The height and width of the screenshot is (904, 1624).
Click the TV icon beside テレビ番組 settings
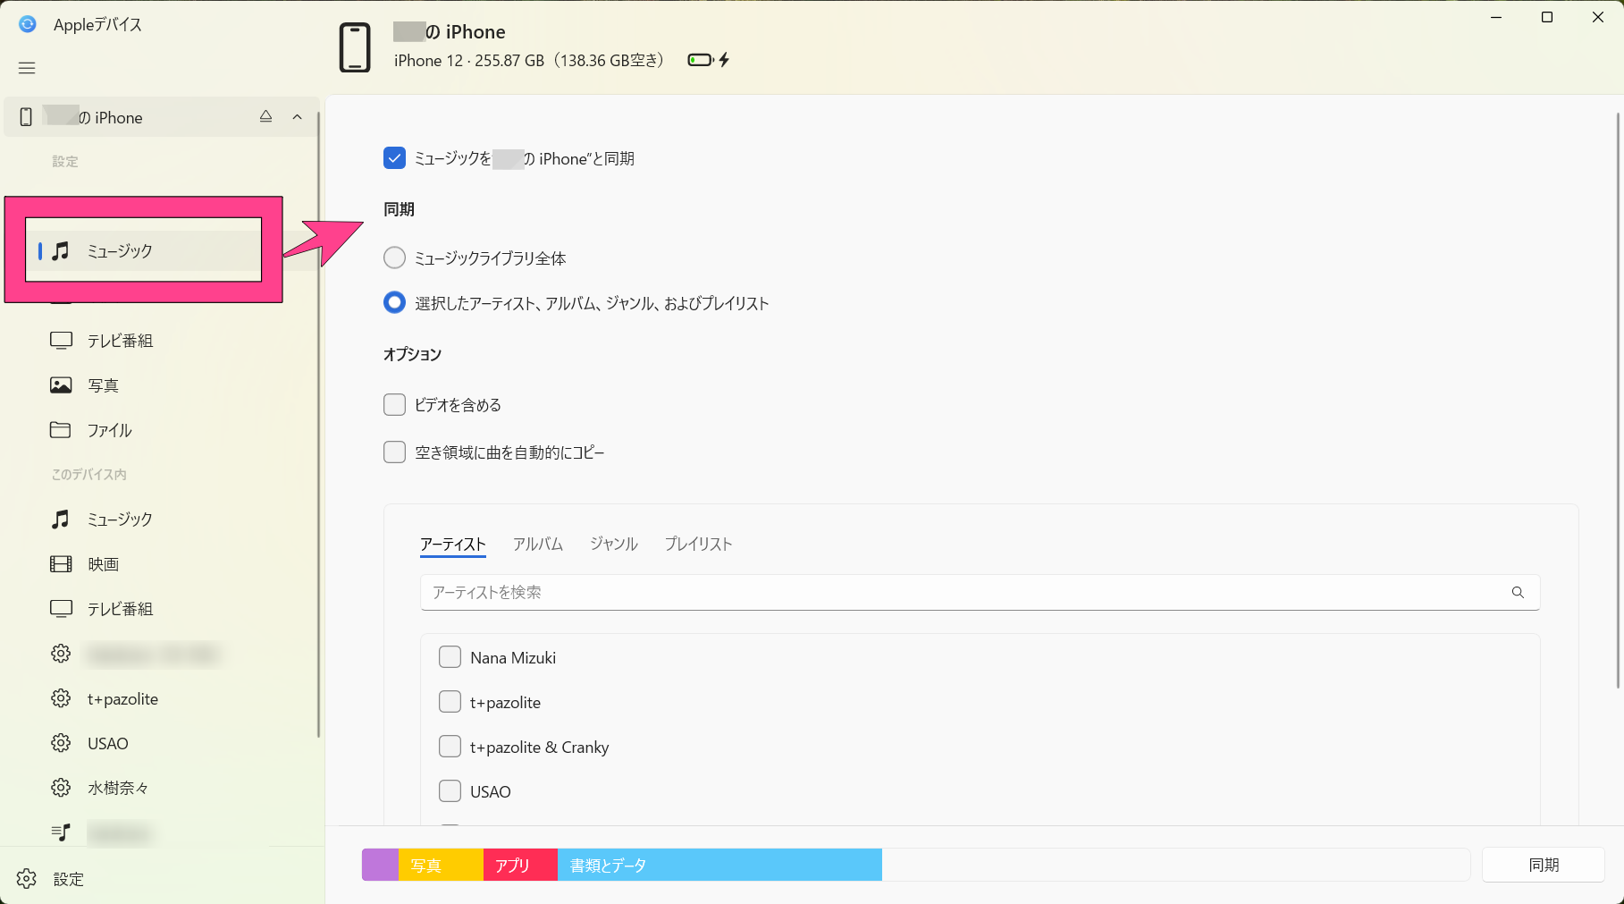[61, 341]
